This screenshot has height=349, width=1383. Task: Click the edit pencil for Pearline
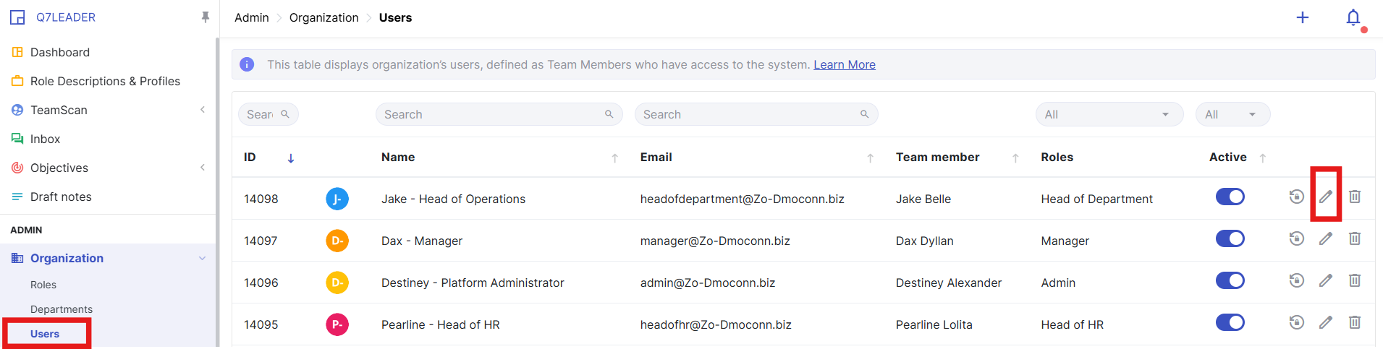[x=1325, y=322]
